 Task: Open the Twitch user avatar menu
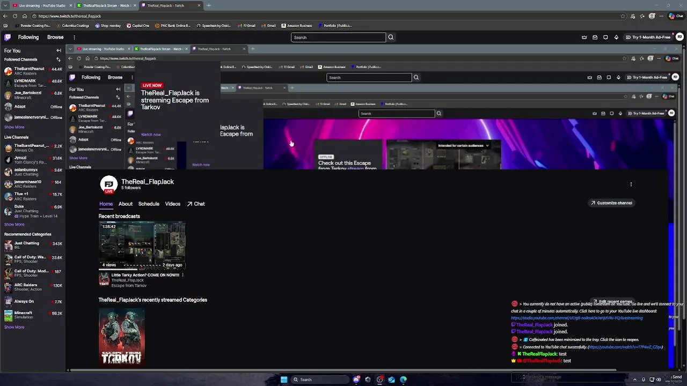pos(679,37)
